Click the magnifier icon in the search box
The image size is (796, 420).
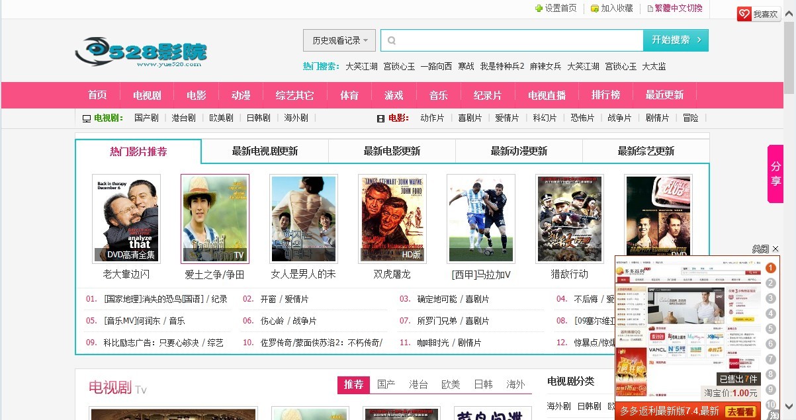(392, 40)
